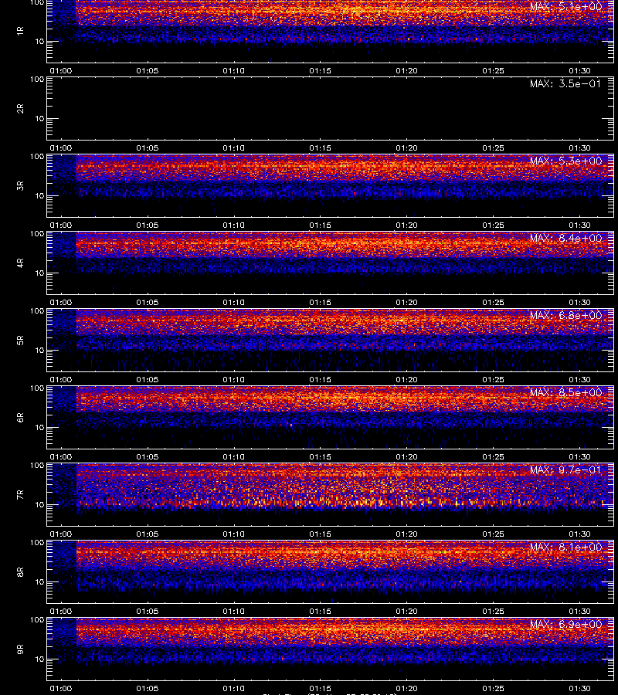Click the 01:20 tick label below panel 2R
This screenshot has height=695, width=618.
tap(406, 148)
